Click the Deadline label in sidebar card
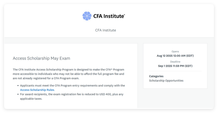Image resolution: width=218 pixels, height=113 pixels. coord(175,62)
